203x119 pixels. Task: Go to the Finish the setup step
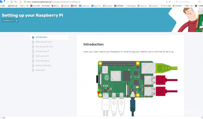[x=42, y=61]
